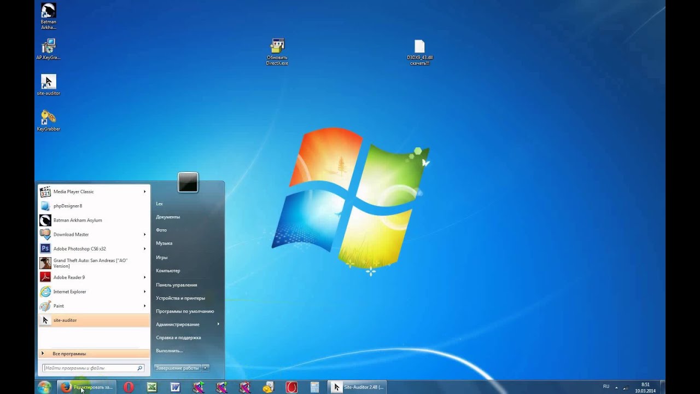Image resolution: width=700 pixels, height=394 pixels.
Task: Open Музыка from Start menu
Action: (x=164, y=243)
